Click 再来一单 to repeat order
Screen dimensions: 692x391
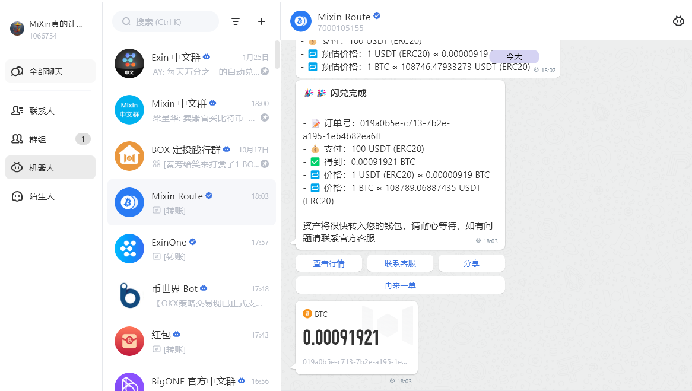tap(400, 285)
